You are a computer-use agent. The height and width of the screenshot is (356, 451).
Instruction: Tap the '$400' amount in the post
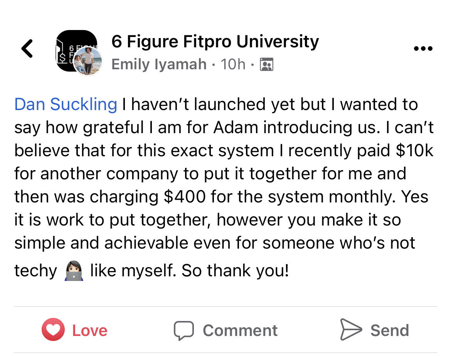185,197
